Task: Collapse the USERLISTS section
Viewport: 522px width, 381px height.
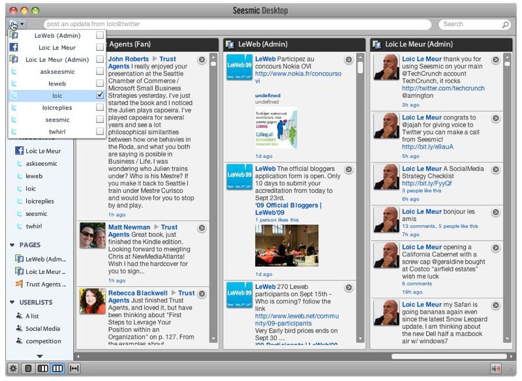Action: [x=12, y=303]
